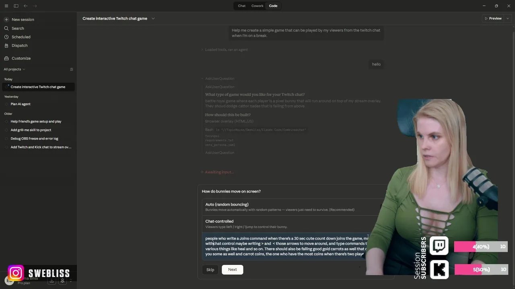
Task: Click the Preview play icon
Action: coord(486,18)
